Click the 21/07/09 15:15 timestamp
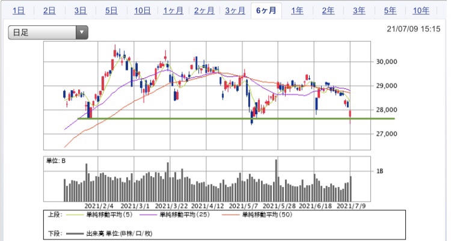This screenshot has width=451, height=241. pos(414,29)
